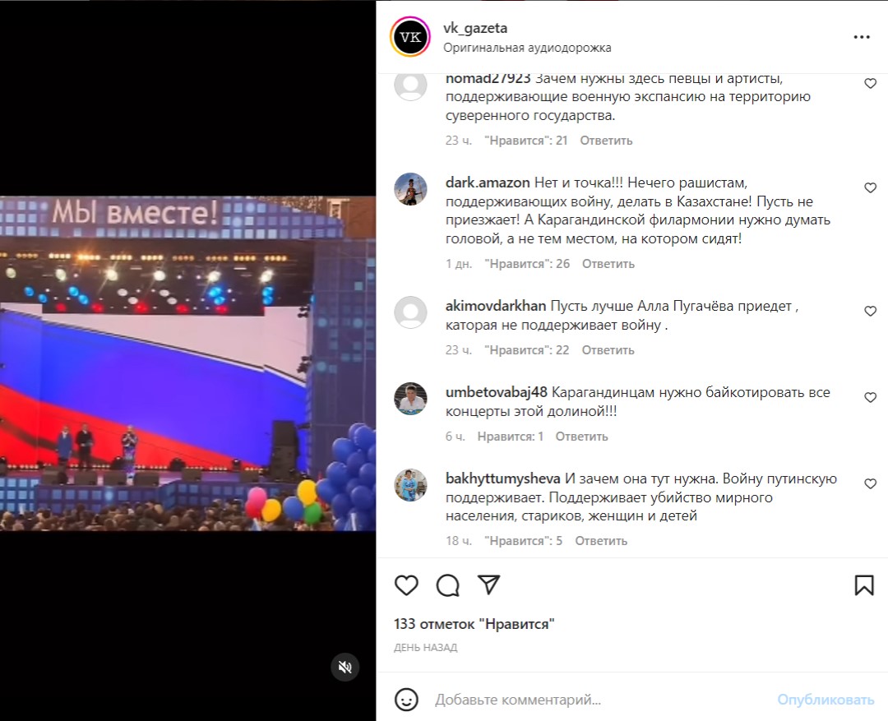Open the three-dots more options menu
Image resolution: width=888 pixels, height=721 pixels.
coord(862,37)
